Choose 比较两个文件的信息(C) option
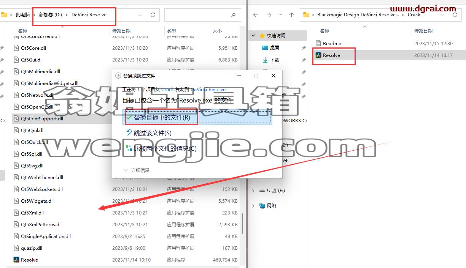This screenshot has width=466, height=268. 161,148
